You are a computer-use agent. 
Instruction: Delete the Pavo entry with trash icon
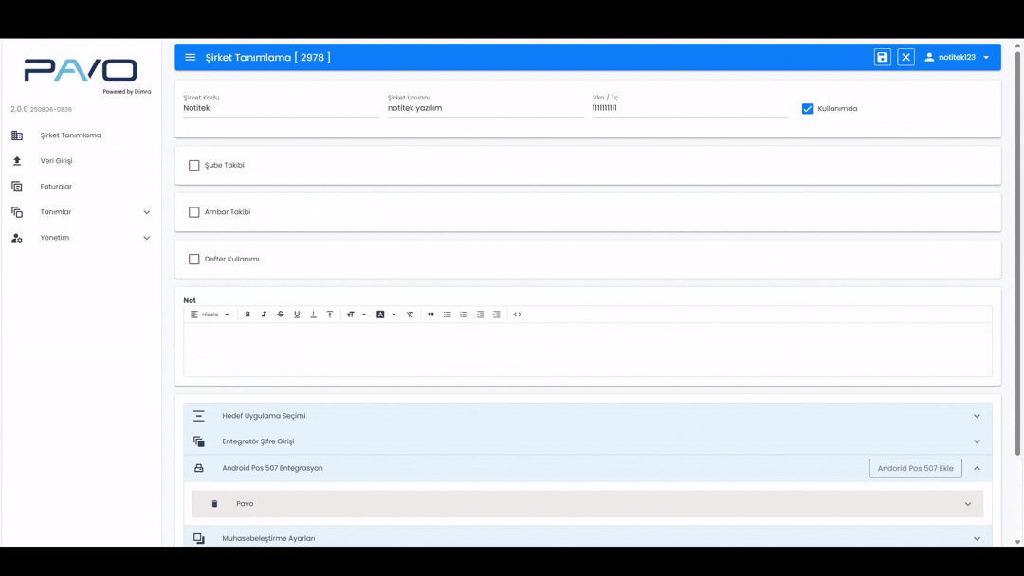[x=214, y=504]
